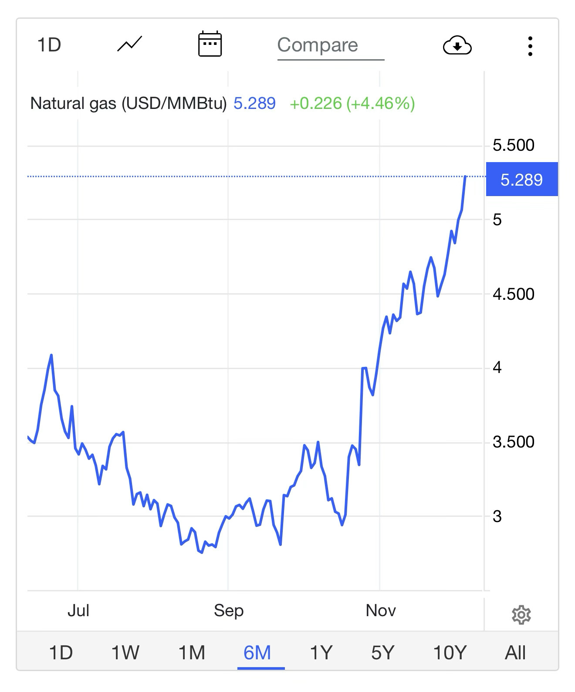The width and height of the screenshot is (575, 692).
Task: Select the 1W time range tab
Action: (x=125, y=653)
